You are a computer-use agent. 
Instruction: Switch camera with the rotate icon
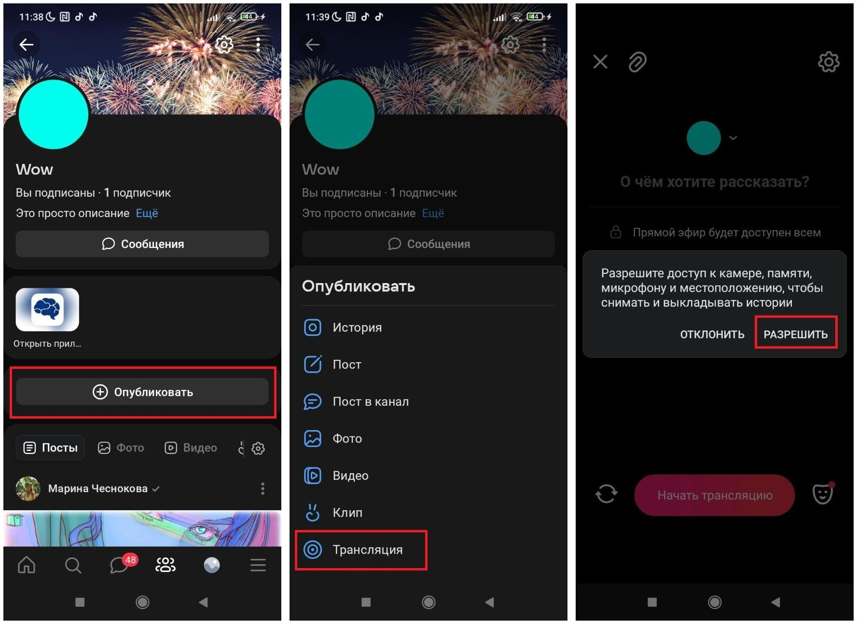(x=606, y=494)
